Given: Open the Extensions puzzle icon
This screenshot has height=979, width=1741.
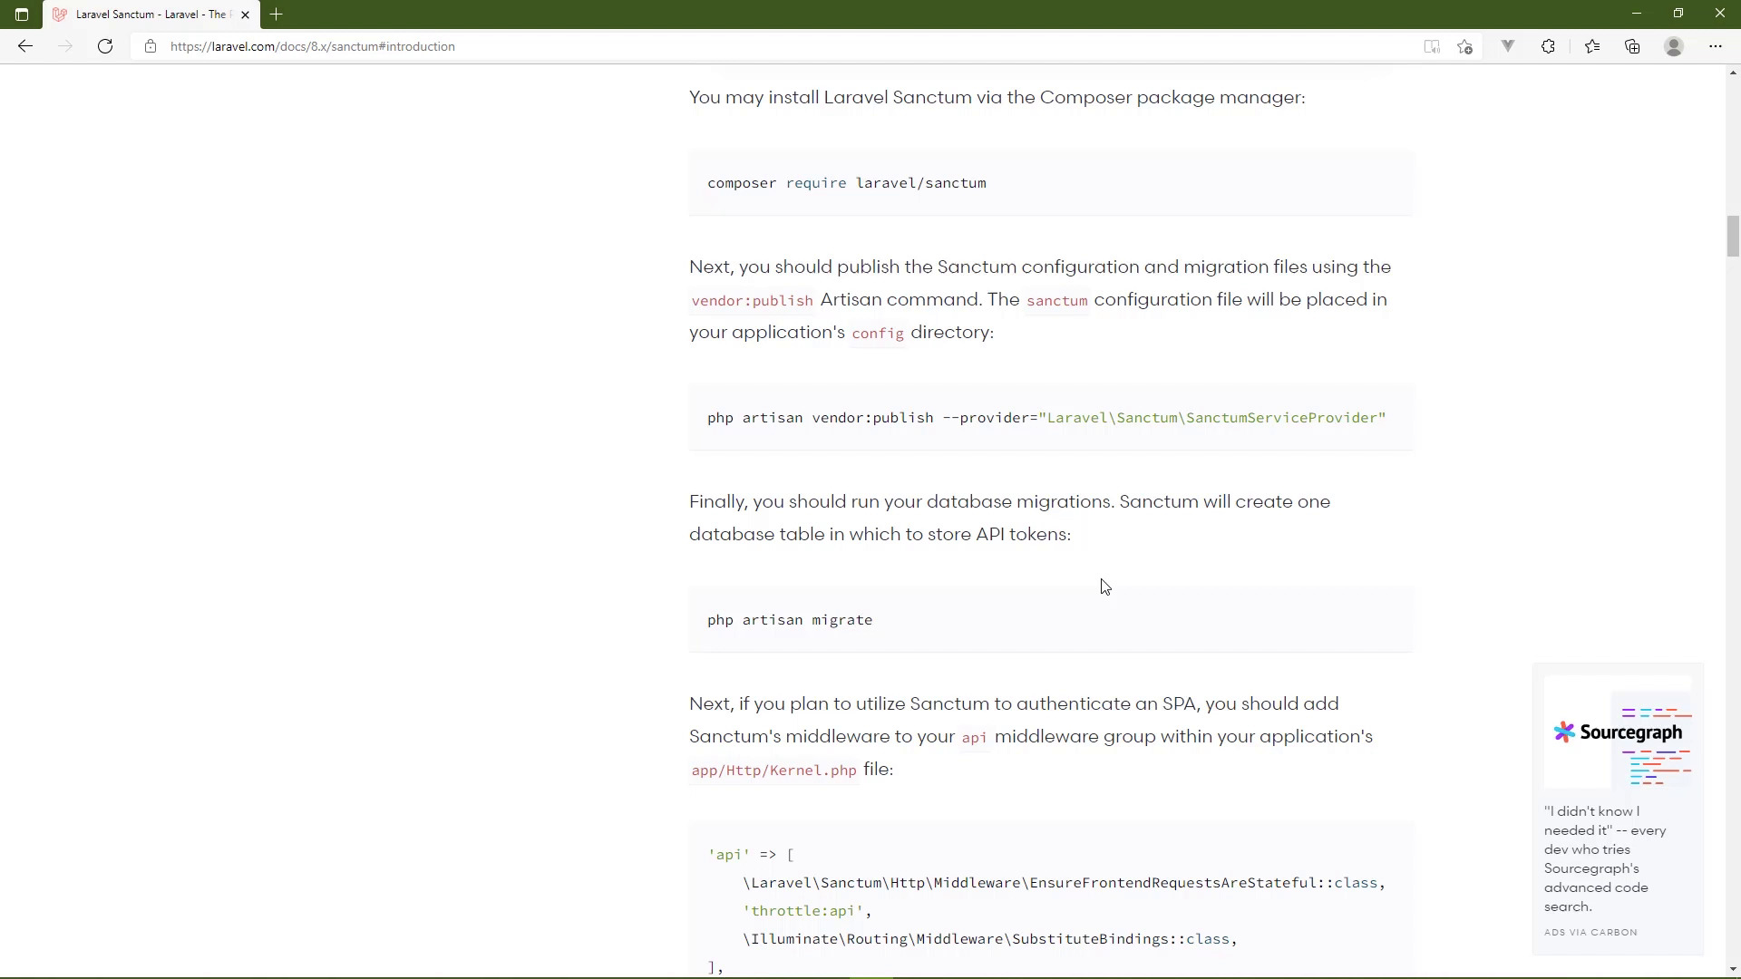Looking at the screenshot, I should coord(1548,46).
